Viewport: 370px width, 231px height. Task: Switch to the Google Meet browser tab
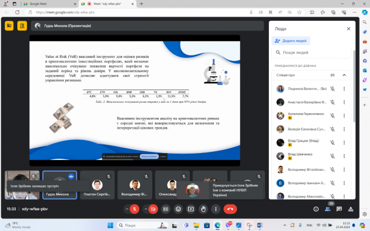point(49,4)
